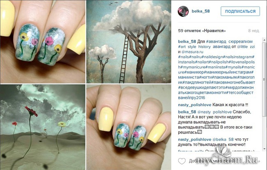Screen dimensions: 267x170
Task: Click the scrollbar up arrow in comments
Action: click(264, 40)
